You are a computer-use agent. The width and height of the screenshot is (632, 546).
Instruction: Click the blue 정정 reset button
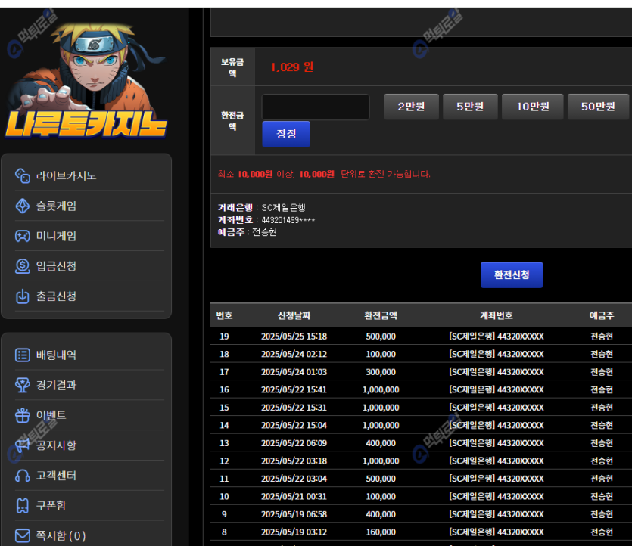pyautogui.click(x=286, y=134)
